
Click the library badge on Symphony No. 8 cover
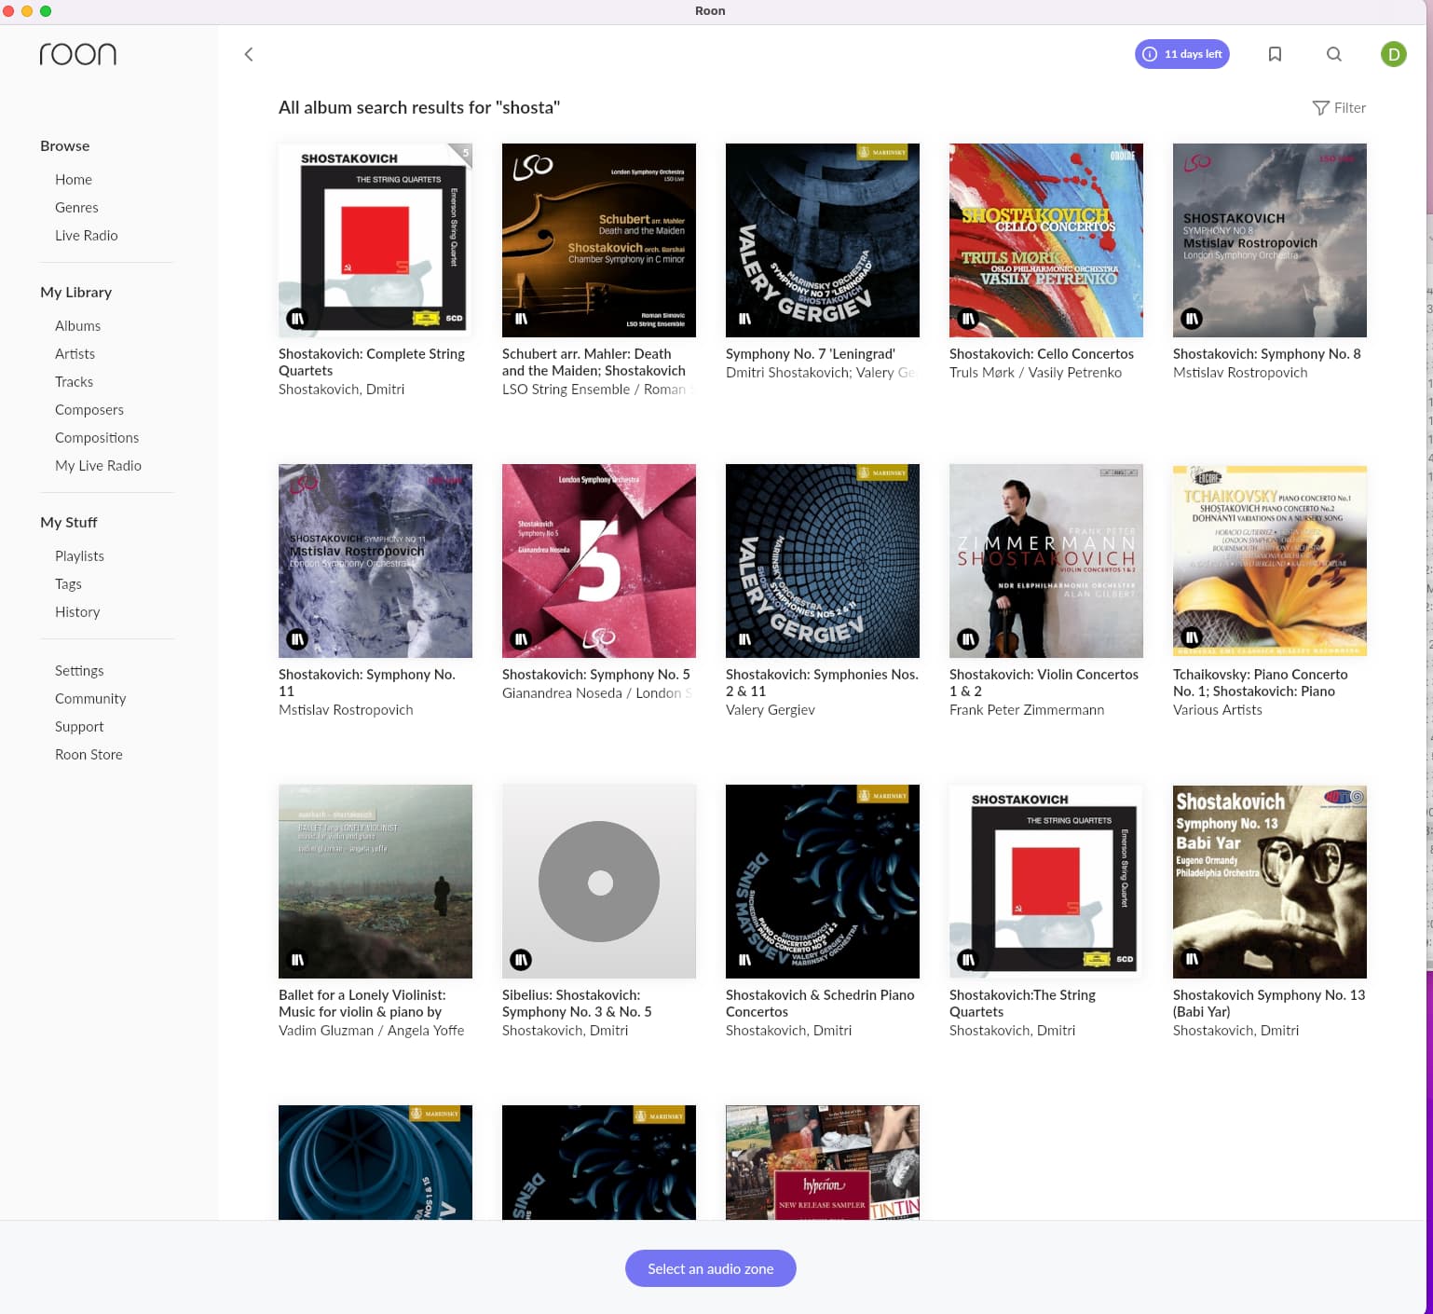click(x=1192, y=319)
